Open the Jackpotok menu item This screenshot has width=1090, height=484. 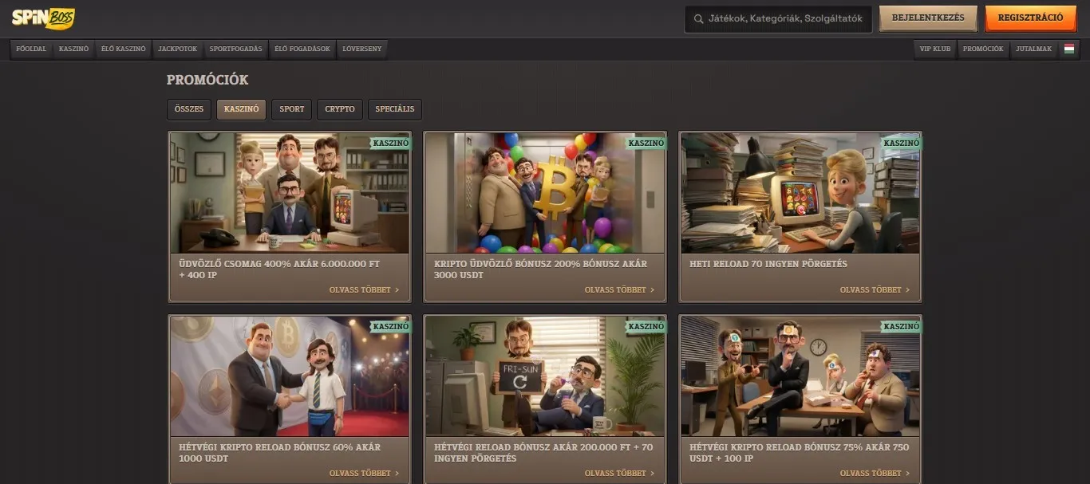point(177,49)
